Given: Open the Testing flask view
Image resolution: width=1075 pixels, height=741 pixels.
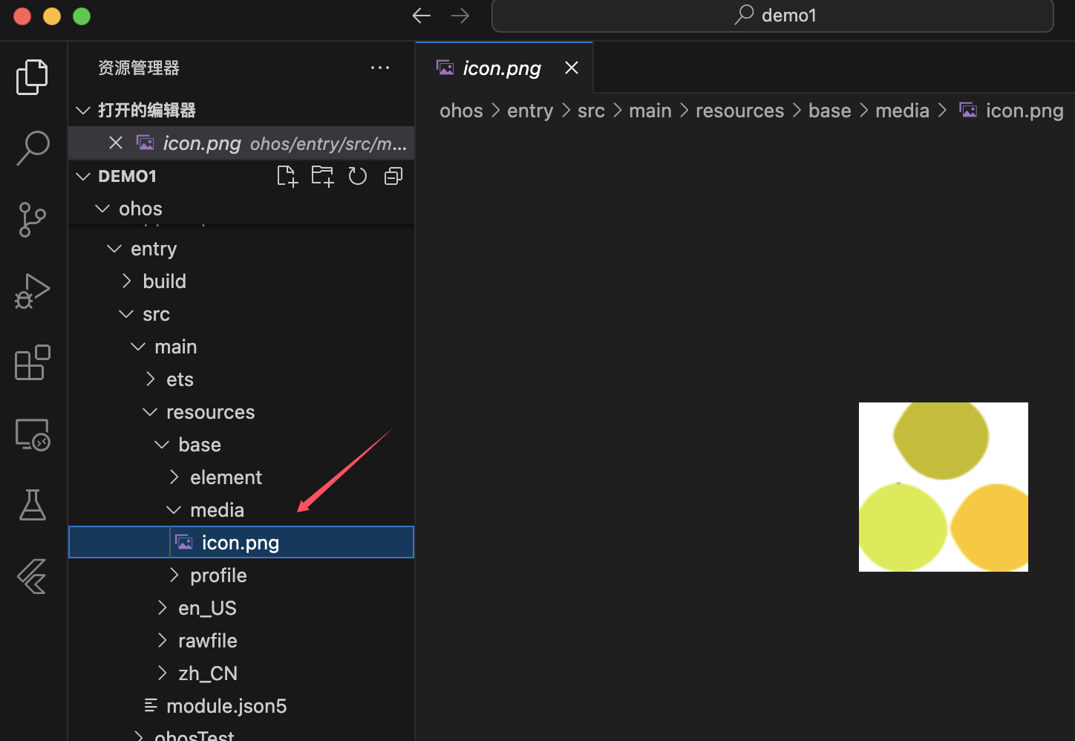Looking at the screenshot, I should point(33,505).
